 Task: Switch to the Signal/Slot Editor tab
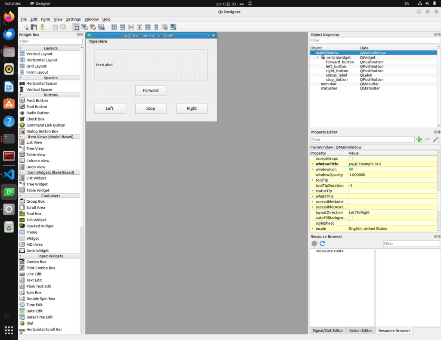(x=328, y=331)
